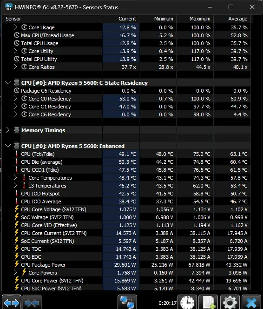This screenshot has width=263, height=309.
Task: Click the chip icon beside Memory Timings
Action: 17,130
